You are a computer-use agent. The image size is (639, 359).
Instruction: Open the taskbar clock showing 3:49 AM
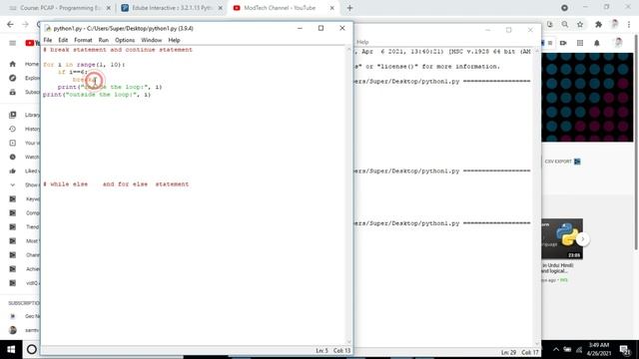(599, 349)
